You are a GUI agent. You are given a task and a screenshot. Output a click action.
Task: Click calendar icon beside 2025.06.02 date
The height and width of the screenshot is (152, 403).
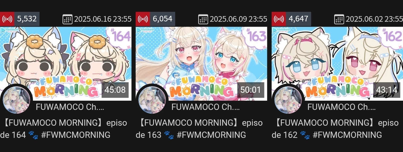(339, 19)
